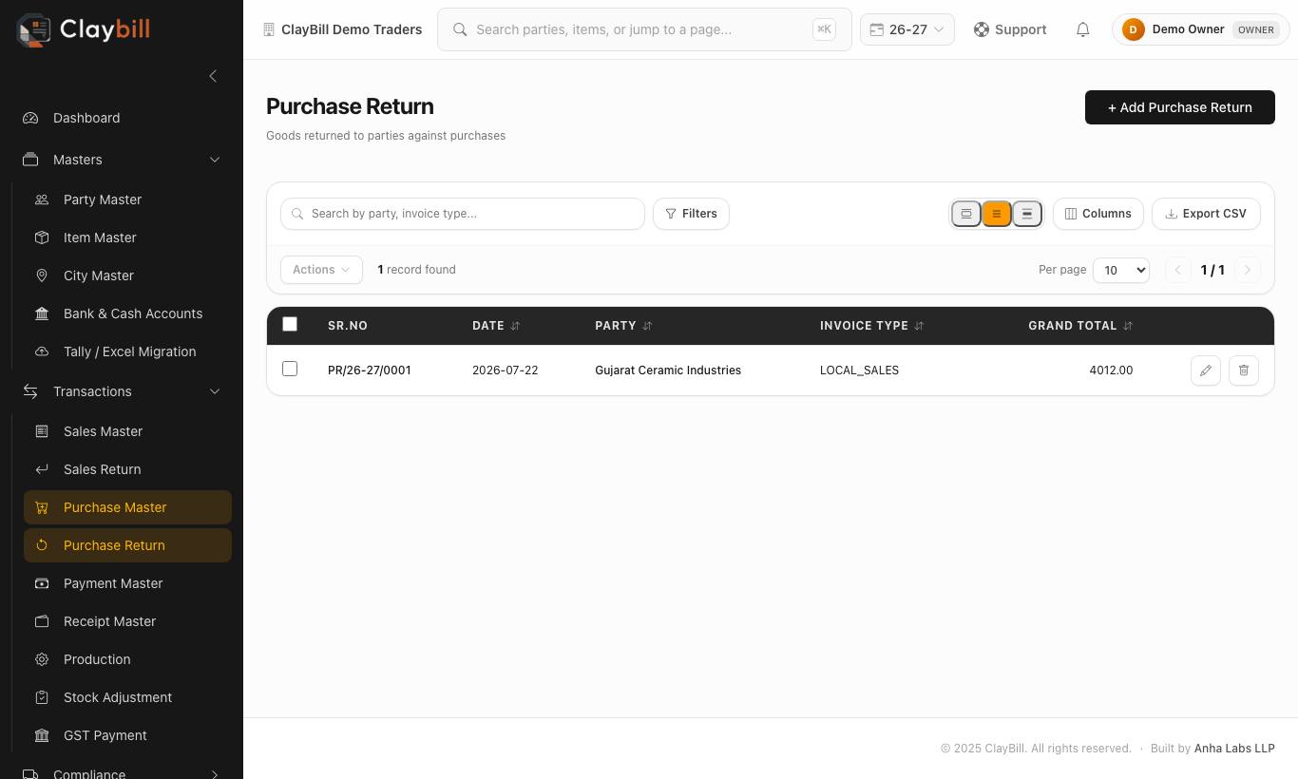Go to Party Master

127,199
